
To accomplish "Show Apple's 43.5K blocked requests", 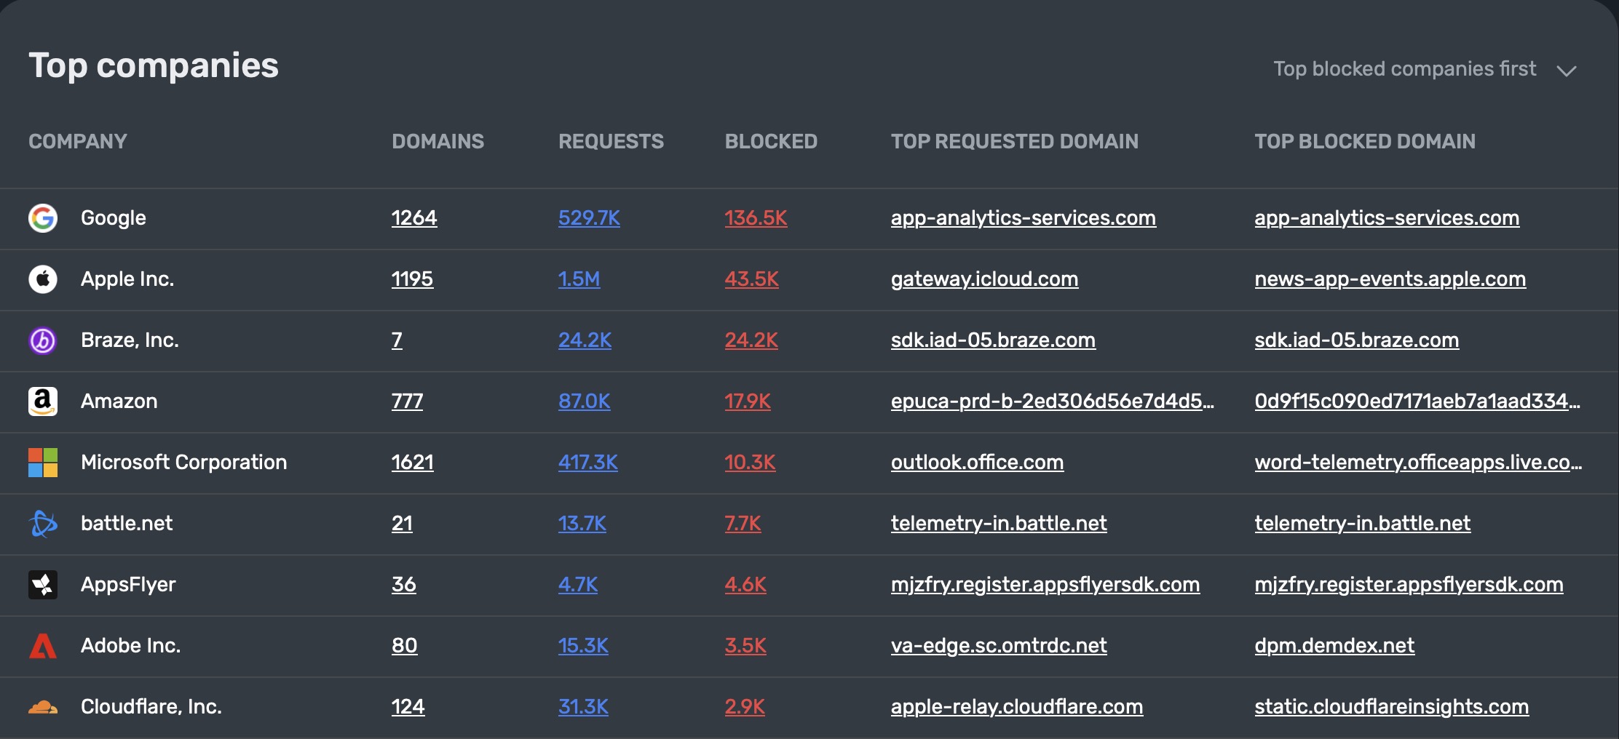I will [x=752, y=279].
